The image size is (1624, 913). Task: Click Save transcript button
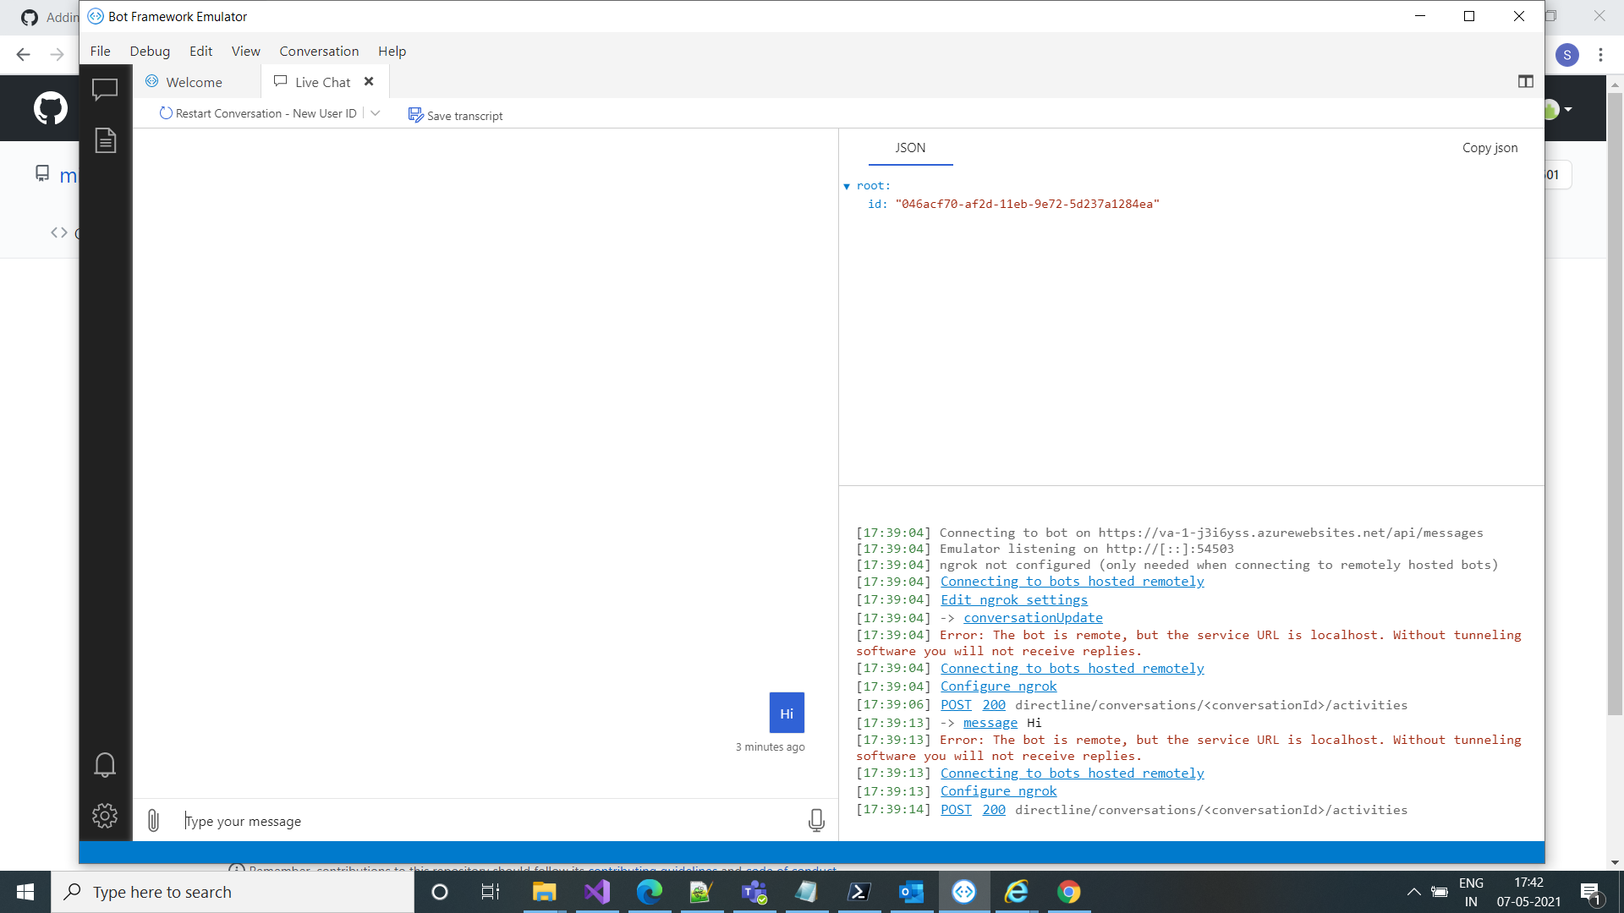456,115
